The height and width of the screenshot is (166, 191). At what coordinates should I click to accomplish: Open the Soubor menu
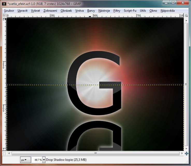point(9,11)
